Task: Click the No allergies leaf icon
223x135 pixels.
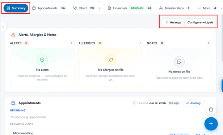Action: tap(111, 60)
